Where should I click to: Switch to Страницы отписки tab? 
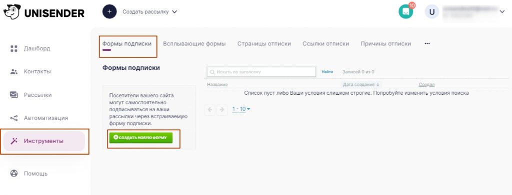tap(264, 43)
